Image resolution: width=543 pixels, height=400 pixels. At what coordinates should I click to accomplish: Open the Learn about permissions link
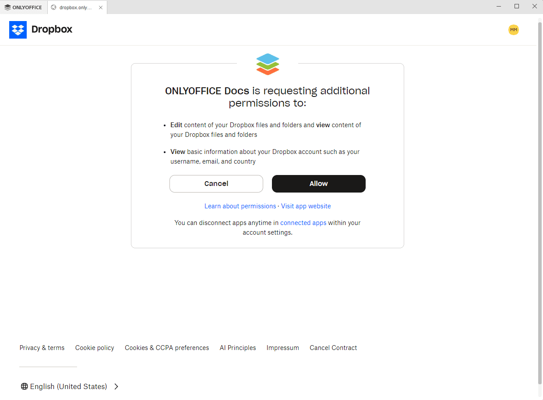pyautogui.click(x=240, y=206)
